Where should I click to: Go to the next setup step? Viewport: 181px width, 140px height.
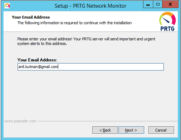point(131,130)
